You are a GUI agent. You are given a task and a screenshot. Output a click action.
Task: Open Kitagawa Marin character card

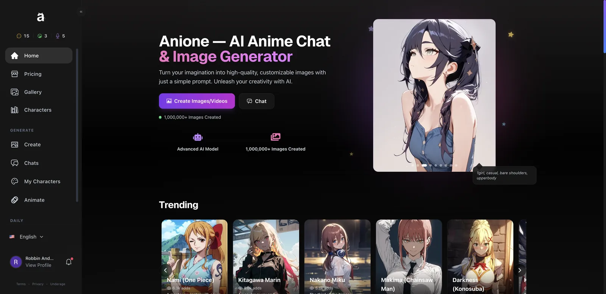[x=266, y=257]
